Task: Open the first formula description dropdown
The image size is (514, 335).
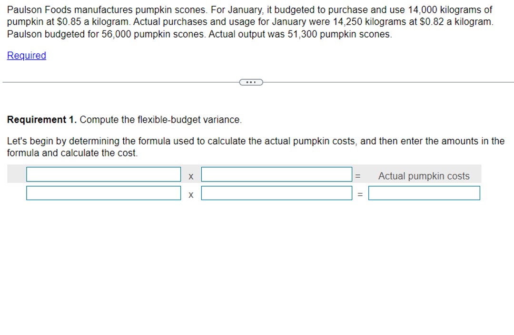Action: click(x=103, y=174)
